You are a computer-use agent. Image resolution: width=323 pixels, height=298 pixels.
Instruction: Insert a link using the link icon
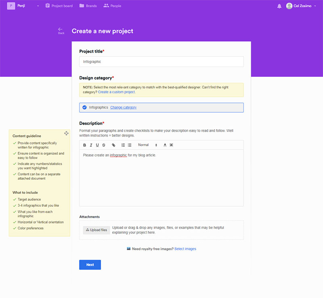pyautogui.click(x=113, y=145)
